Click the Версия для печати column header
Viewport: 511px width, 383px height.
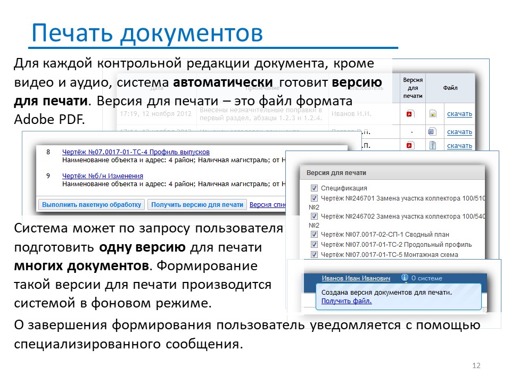click(413, 88)
